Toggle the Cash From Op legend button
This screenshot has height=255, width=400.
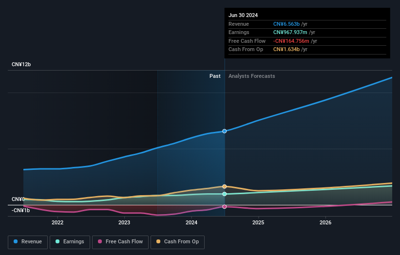(x=177, y=242)
